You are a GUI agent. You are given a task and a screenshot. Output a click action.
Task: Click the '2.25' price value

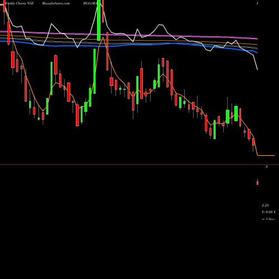click(265, 205)
